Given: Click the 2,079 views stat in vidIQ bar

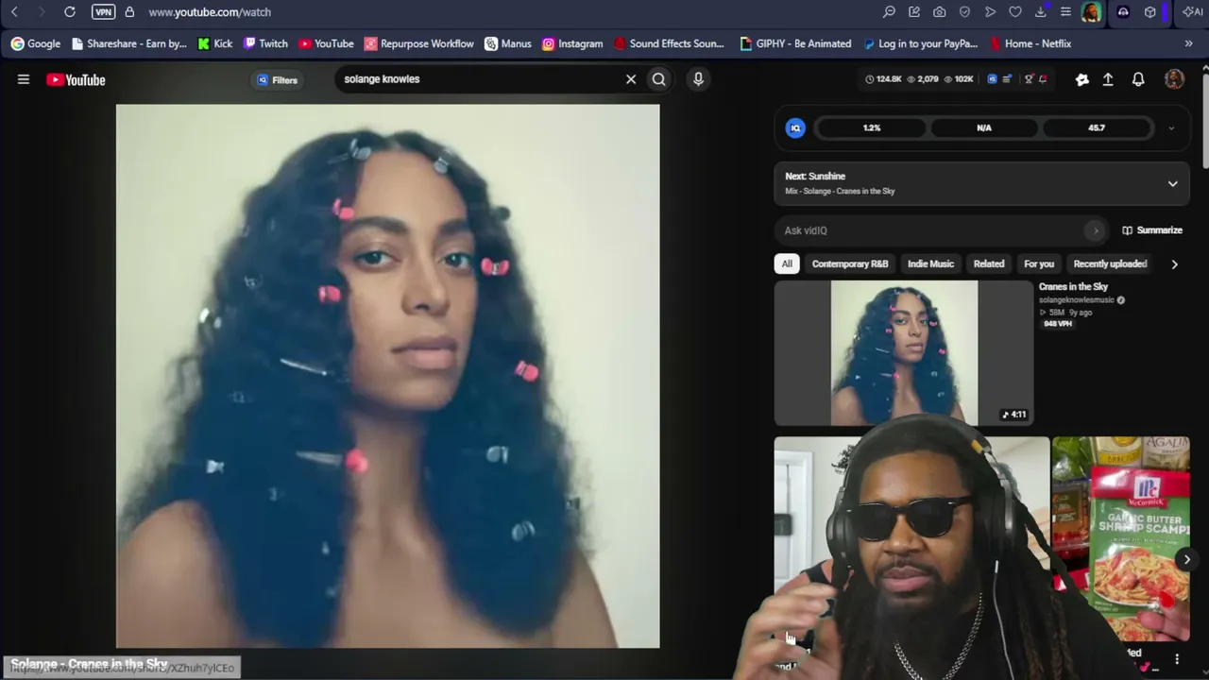Looking at the screenshot, I should [x=923, y=79].
